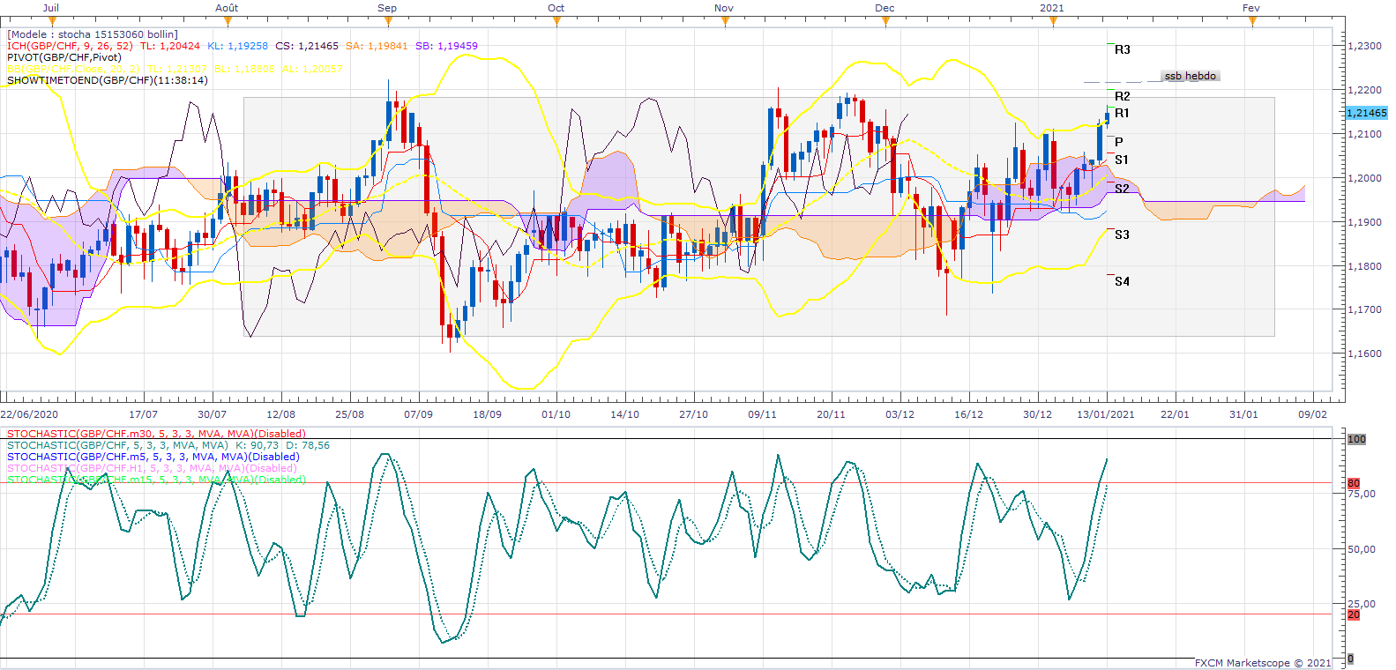Click the orange month marker under Août
Screen dimensions: 1396x670
(x=228, y=21)
